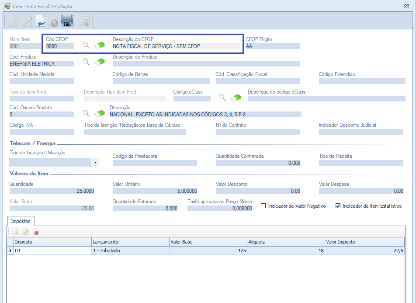Uncheck Indicador de Item Estatístico

338,206
